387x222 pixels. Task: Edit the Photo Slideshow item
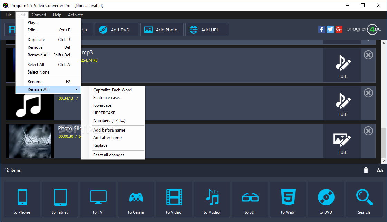342,142
